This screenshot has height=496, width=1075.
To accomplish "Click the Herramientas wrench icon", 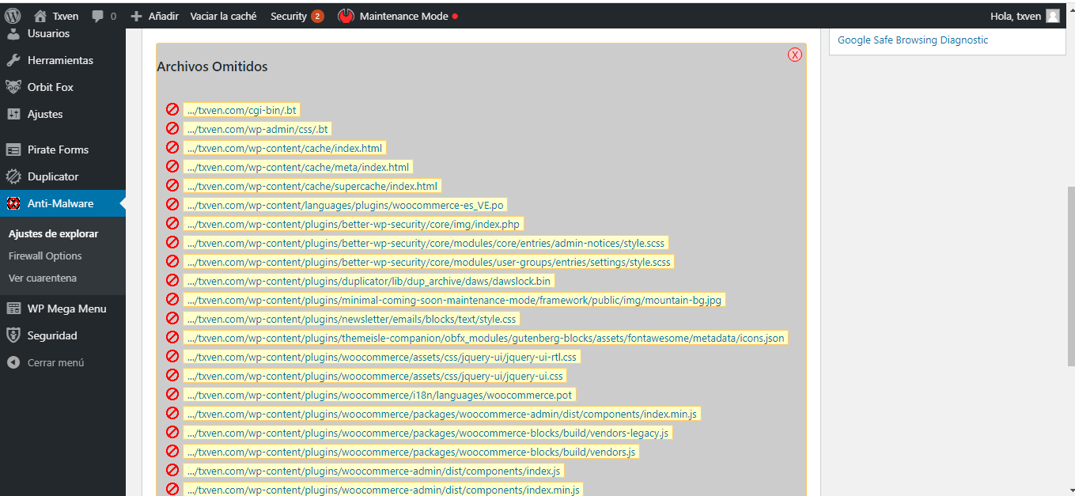I will coord(13,60).
